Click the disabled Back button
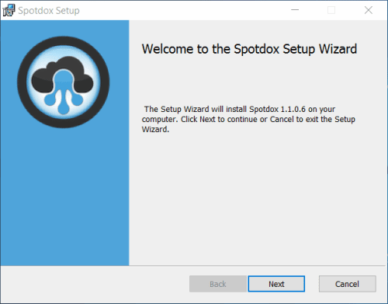 pyautogui.click(x=218, y=284)
